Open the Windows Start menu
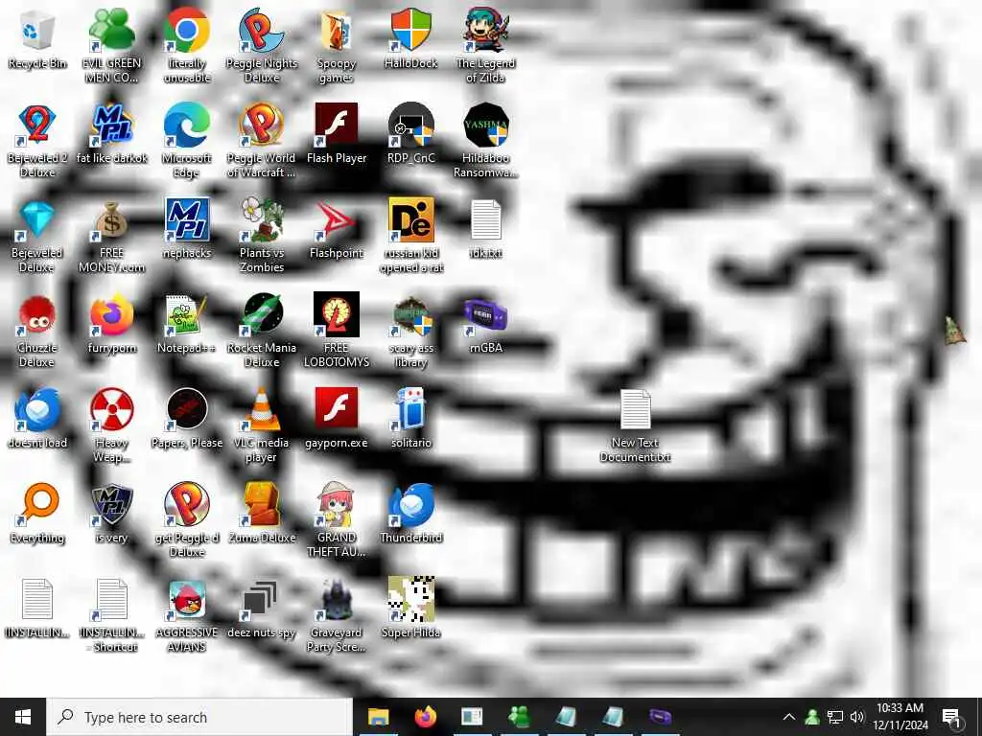 [x=23, y=717]
